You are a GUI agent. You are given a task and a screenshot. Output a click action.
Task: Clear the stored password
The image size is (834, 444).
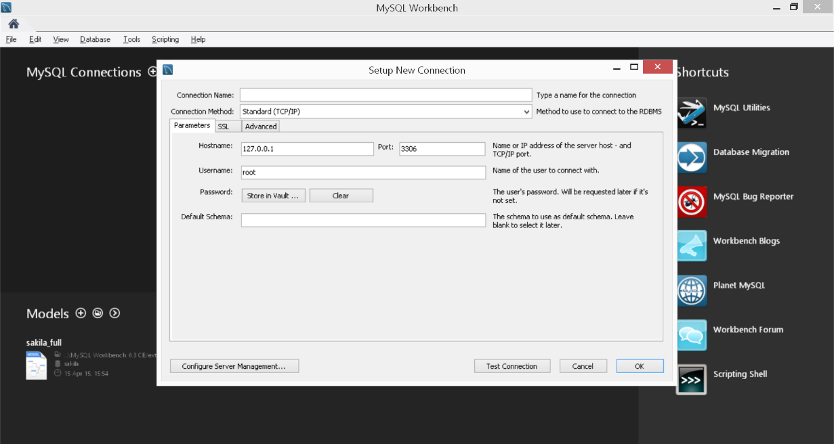click(x=341, y=196)
